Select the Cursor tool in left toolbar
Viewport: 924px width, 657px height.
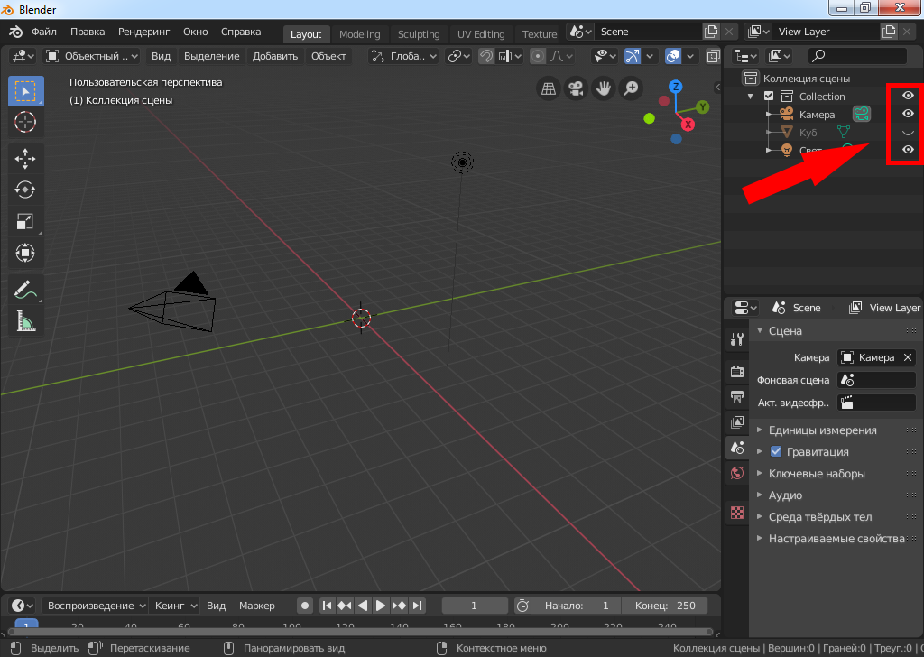[x=25, y=122]
